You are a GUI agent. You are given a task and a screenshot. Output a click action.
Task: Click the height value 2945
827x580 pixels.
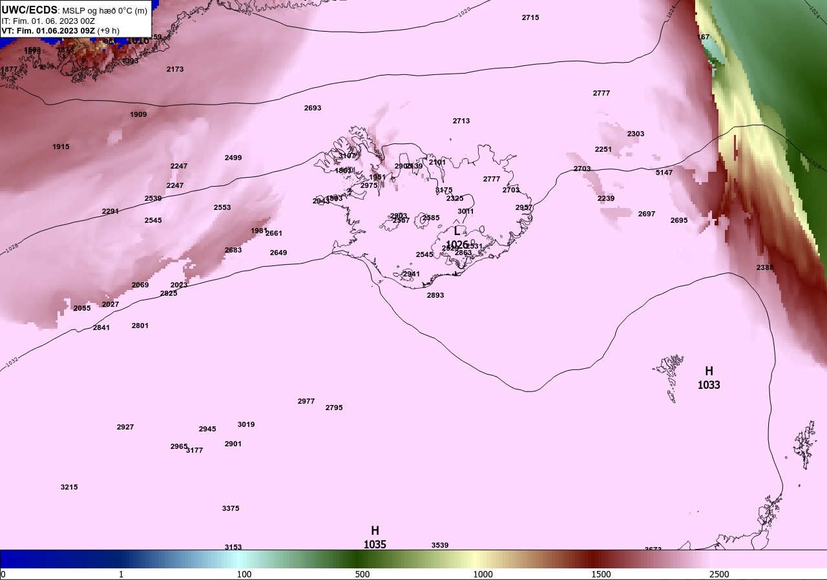tap(207, 429)
